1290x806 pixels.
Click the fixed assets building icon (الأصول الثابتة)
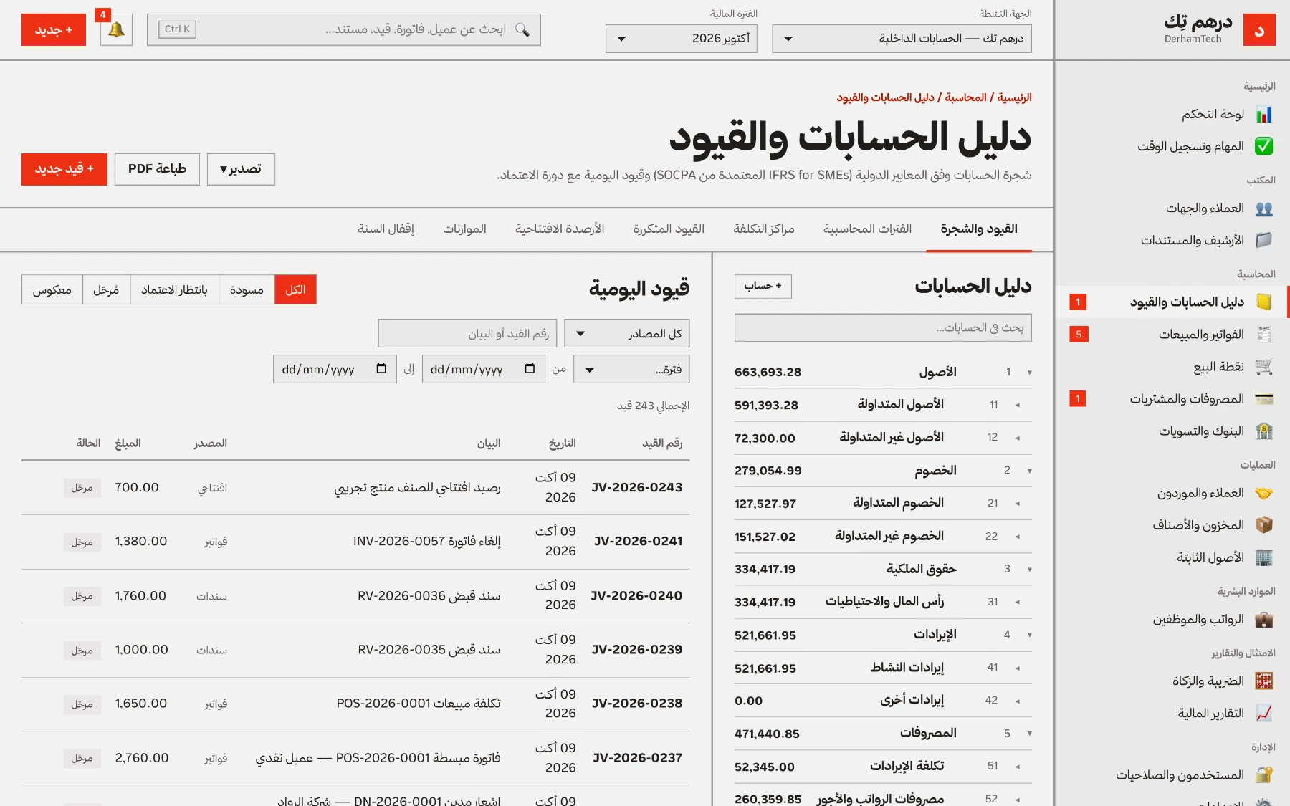tap(1263, 557)
